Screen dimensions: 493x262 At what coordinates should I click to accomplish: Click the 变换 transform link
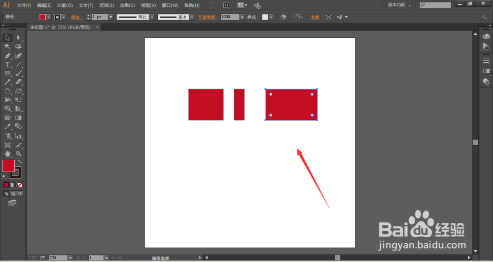coord(315,17)
